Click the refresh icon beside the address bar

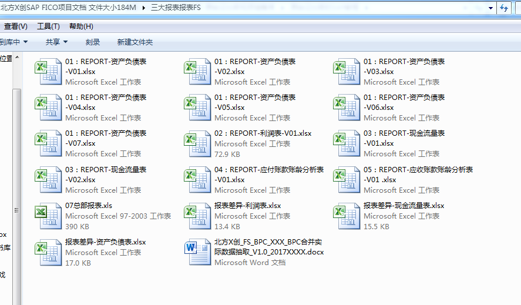click(x=504, y=8)
